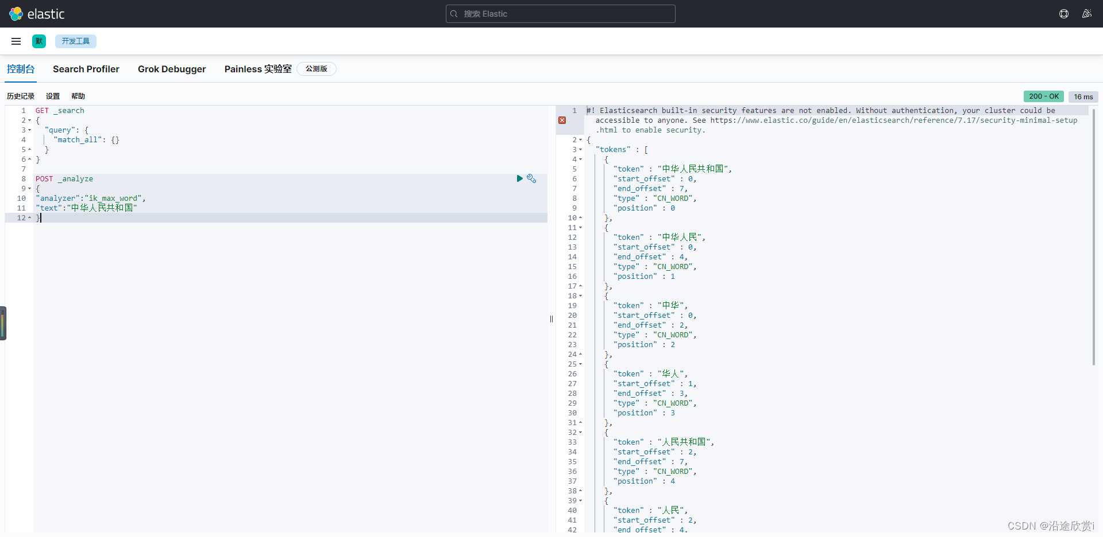
Task: Open the hamburger navigation menu
Action: point(16,41)
